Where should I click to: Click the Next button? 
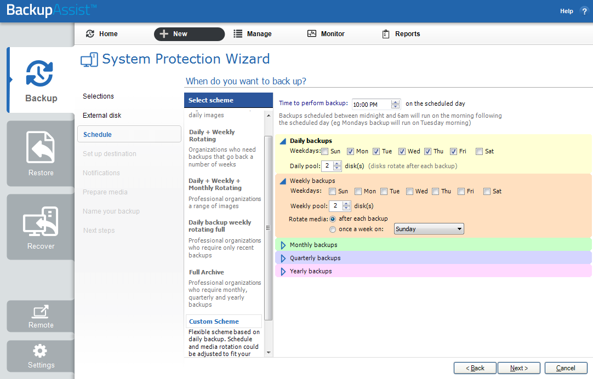[519, 368]
